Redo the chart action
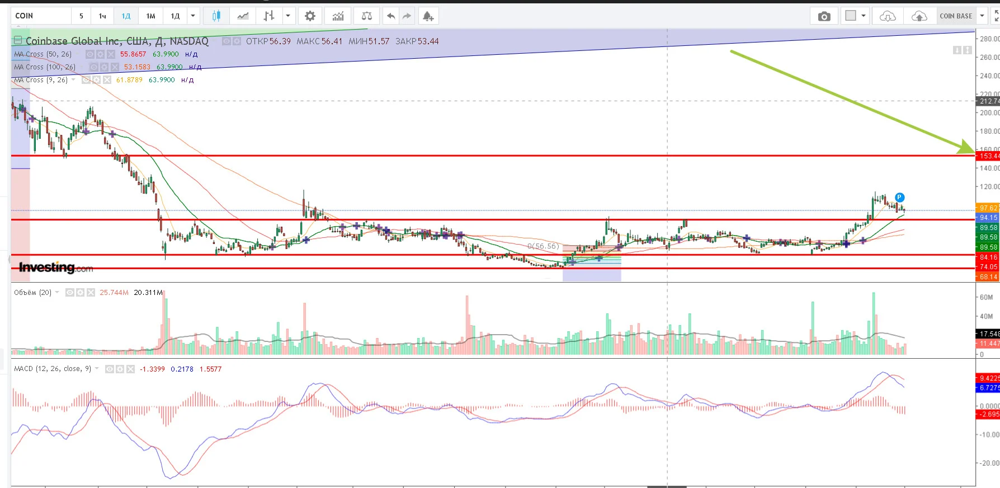The height and width of the screenshot is (488, 1000). tap(407, 16)
